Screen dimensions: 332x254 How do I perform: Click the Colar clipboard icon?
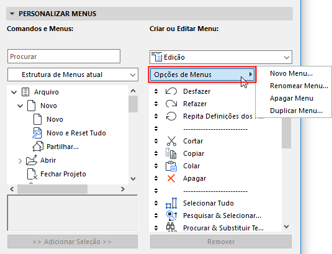point(171,166)
